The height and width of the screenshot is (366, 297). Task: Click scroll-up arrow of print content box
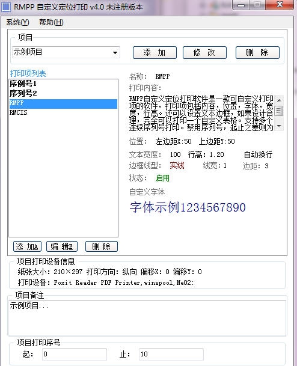(x=279, y=100)
